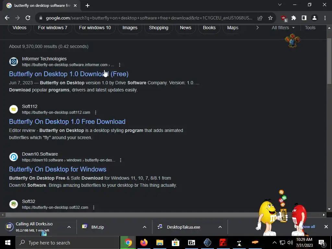Open the DesktopTakua.exe downloaded file

pyautogui.click(x=184, y=227)
